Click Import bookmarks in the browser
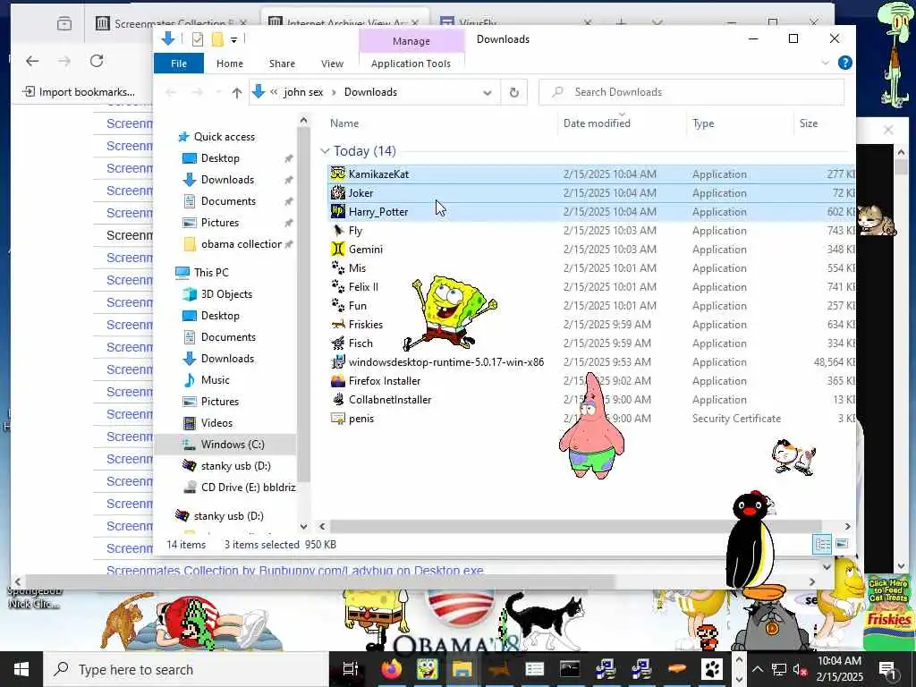This screenshot has width=916, height=687. point(79,92)
